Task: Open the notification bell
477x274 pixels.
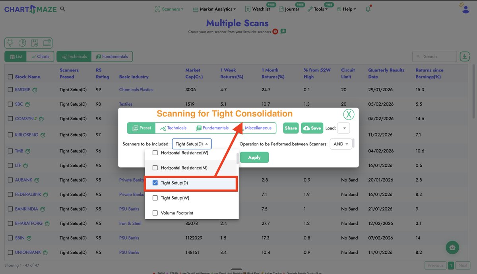Action: [368, 9]
